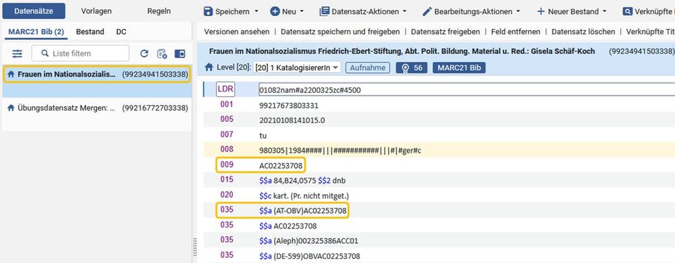Open the Level KatalogisiererIn combo box
Screen dimensions: 675x263
(297, 67)
